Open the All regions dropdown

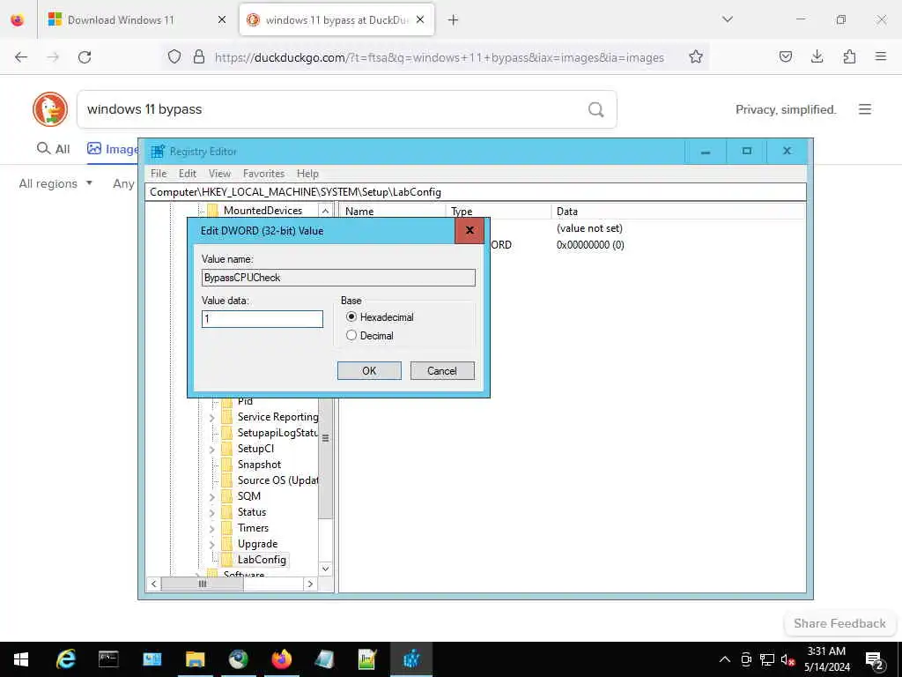[55, 183]
